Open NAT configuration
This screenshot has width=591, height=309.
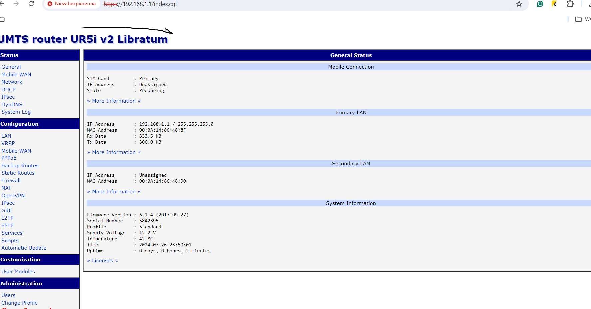tap(6, 188)
